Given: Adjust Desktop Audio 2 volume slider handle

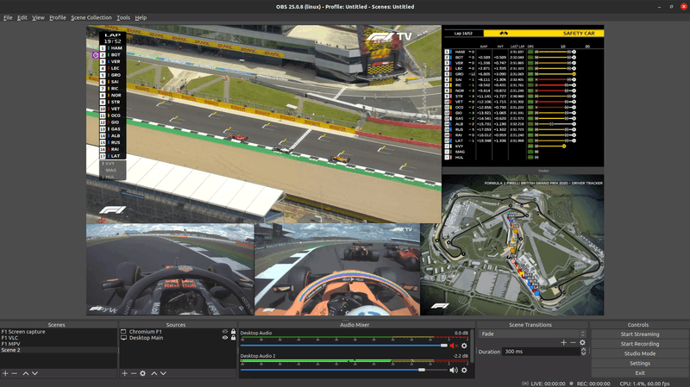Looking at the screenshot, I should point(422,371).
